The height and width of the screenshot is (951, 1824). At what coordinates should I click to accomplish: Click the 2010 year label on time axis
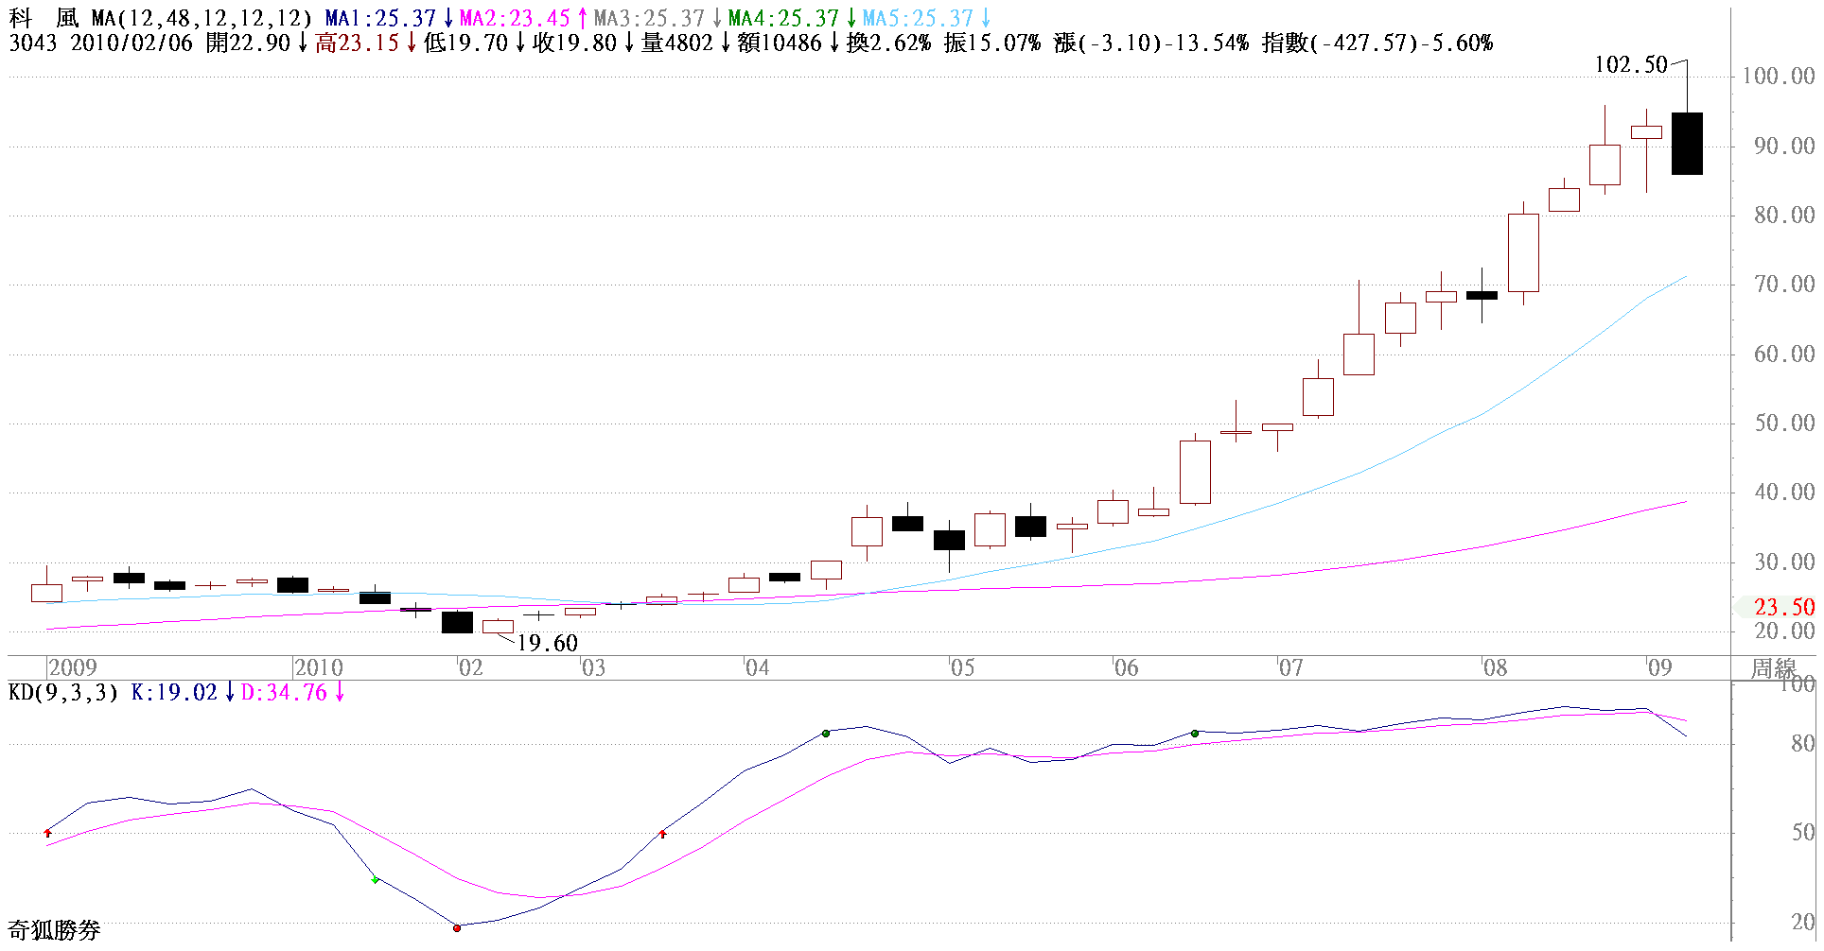pos(318,668)
